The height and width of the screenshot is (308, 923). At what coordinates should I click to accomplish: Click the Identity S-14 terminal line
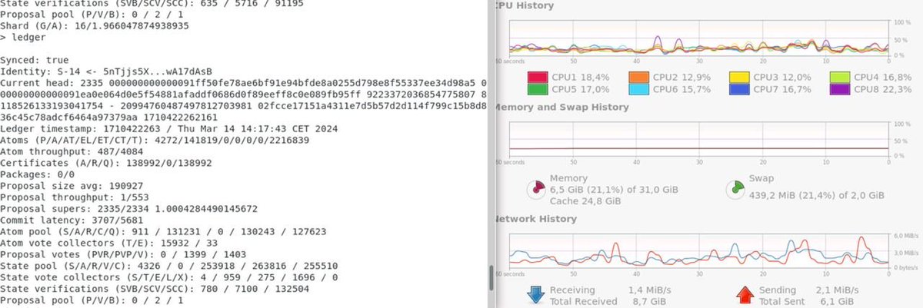click(106, 71)
